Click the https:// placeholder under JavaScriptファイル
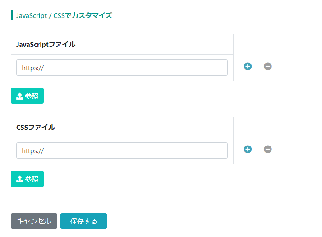322x237 pixels. [x=33, y=68]
